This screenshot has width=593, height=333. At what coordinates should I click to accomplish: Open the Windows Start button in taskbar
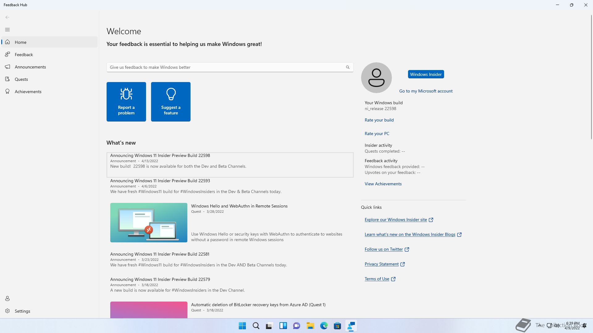242,326
